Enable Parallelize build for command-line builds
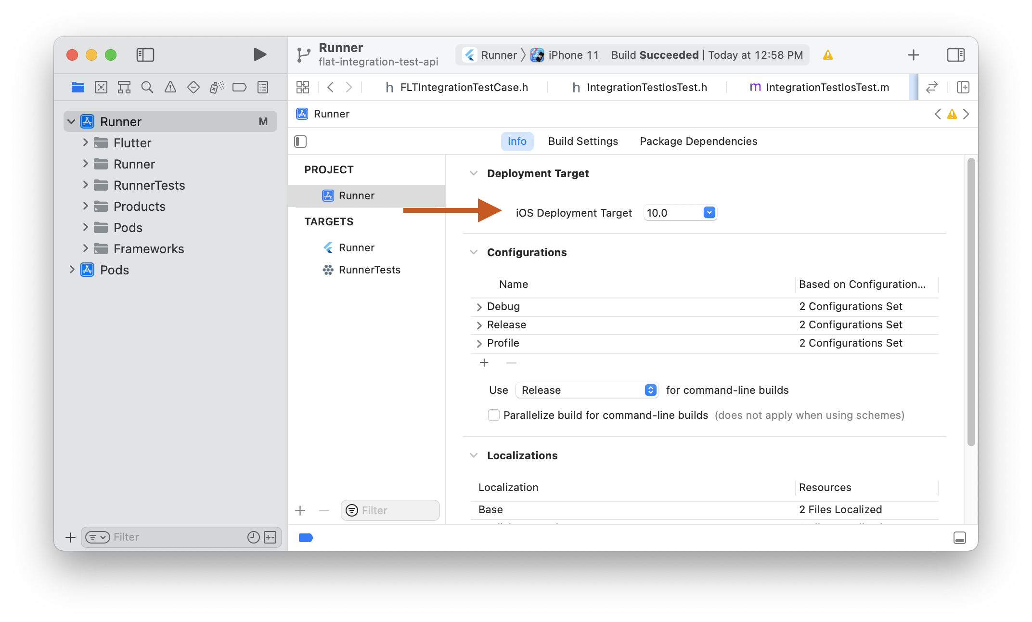Viewport: 1032px width, 622px height. pos(493,415)
